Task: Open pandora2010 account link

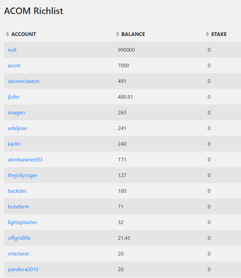Action: (x=23, y=270)
